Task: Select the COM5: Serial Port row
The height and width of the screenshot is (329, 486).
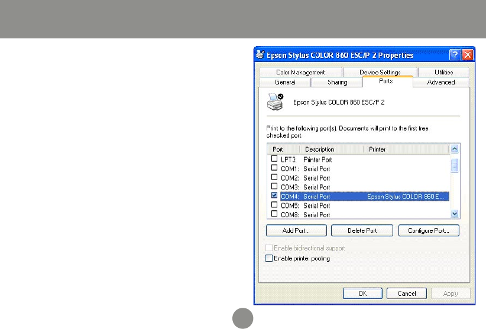Action: (358, 206)
